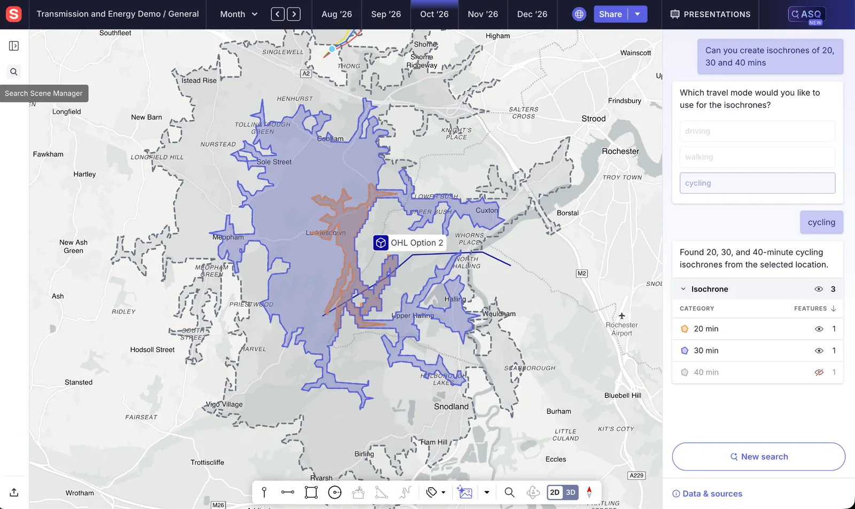855x509 pixels.
Task: Show the hidden 40 min isochrone
Action: click(819, 372)
